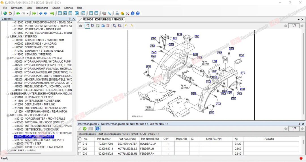This screenshot has height=162, width=306.
Task: Open the tab list dropdown arrow
Action: (x=299, y=20)
